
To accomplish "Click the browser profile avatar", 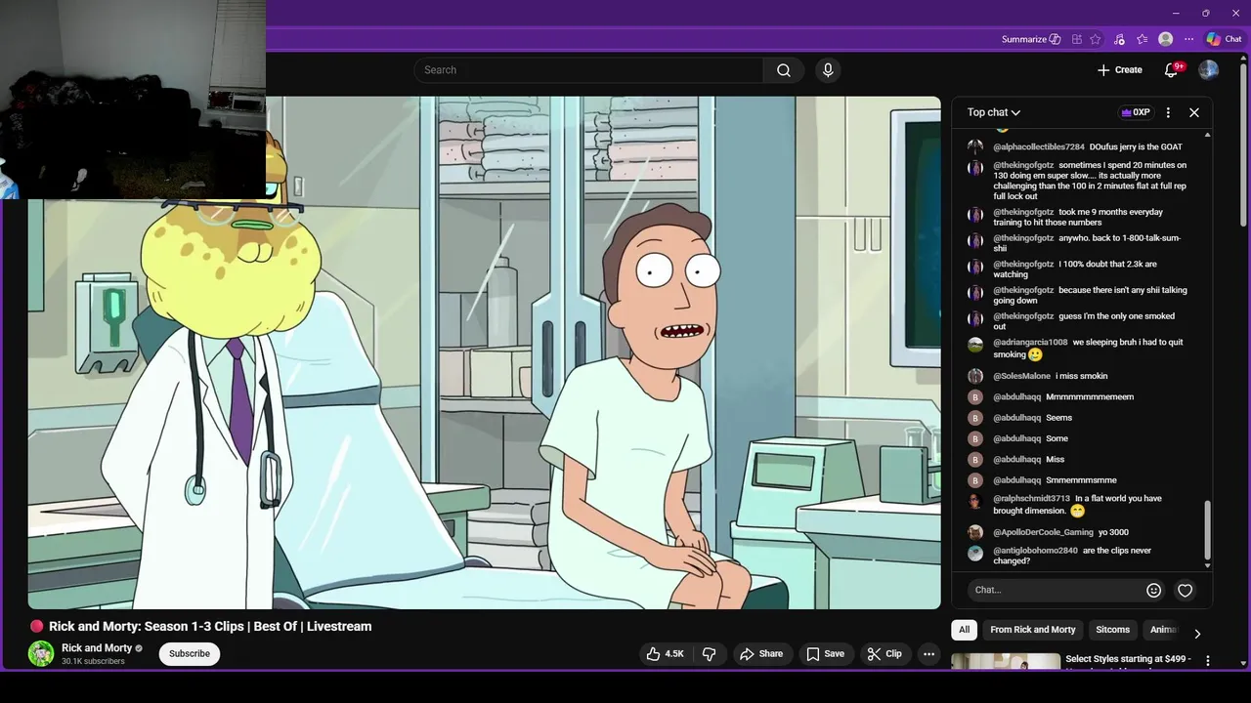I will point(1166,39).
